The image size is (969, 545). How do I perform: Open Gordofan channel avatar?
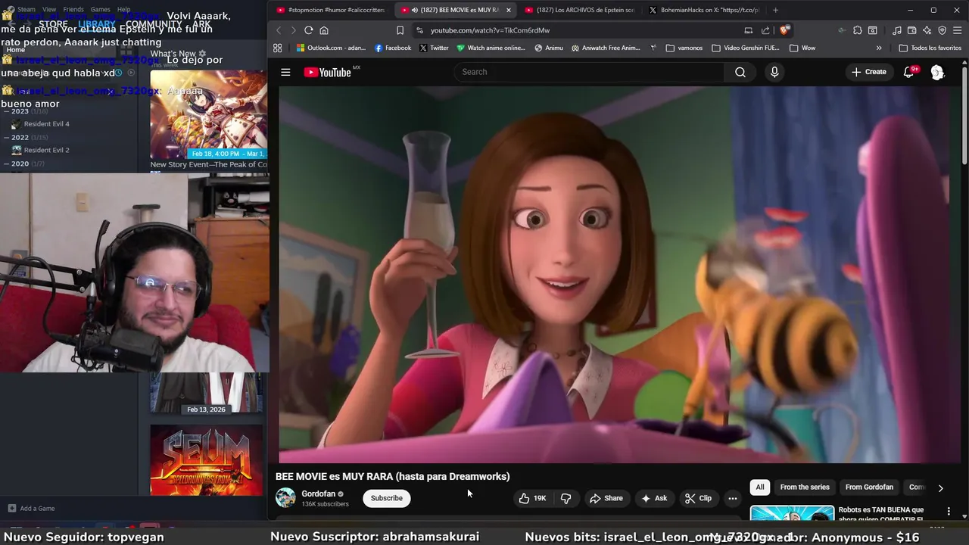285,497
